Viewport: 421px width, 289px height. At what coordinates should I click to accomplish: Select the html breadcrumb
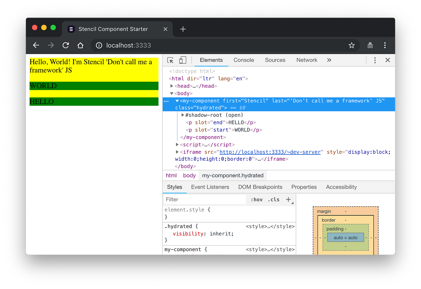(x=171, y=175)
